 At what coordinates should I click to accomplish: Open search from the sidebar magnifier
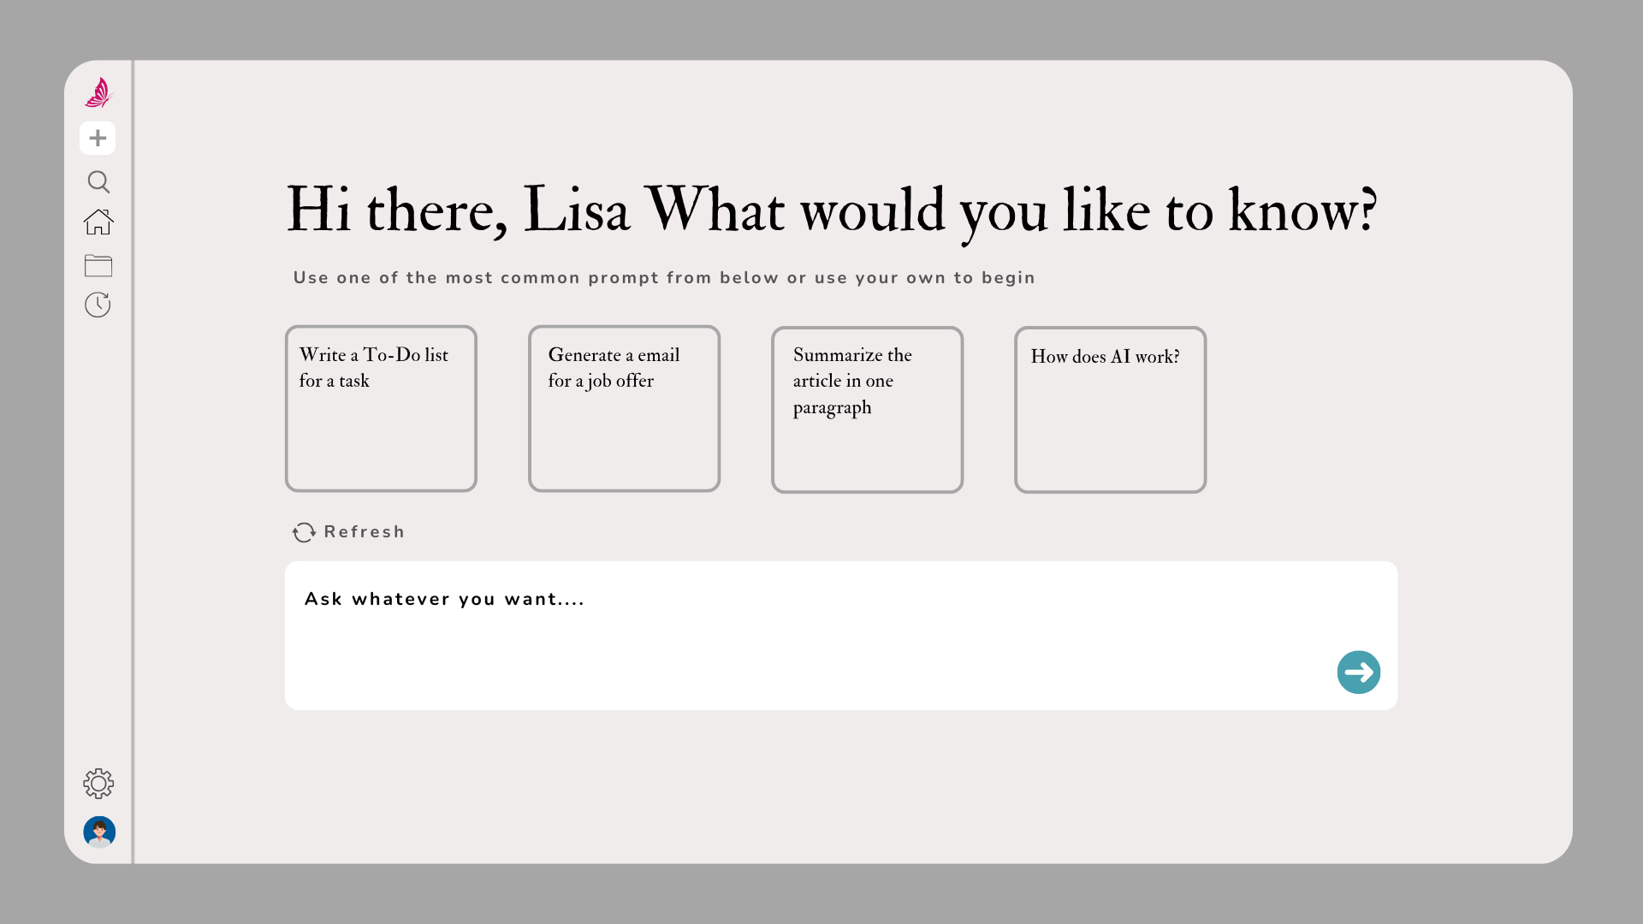click(98, 181)
